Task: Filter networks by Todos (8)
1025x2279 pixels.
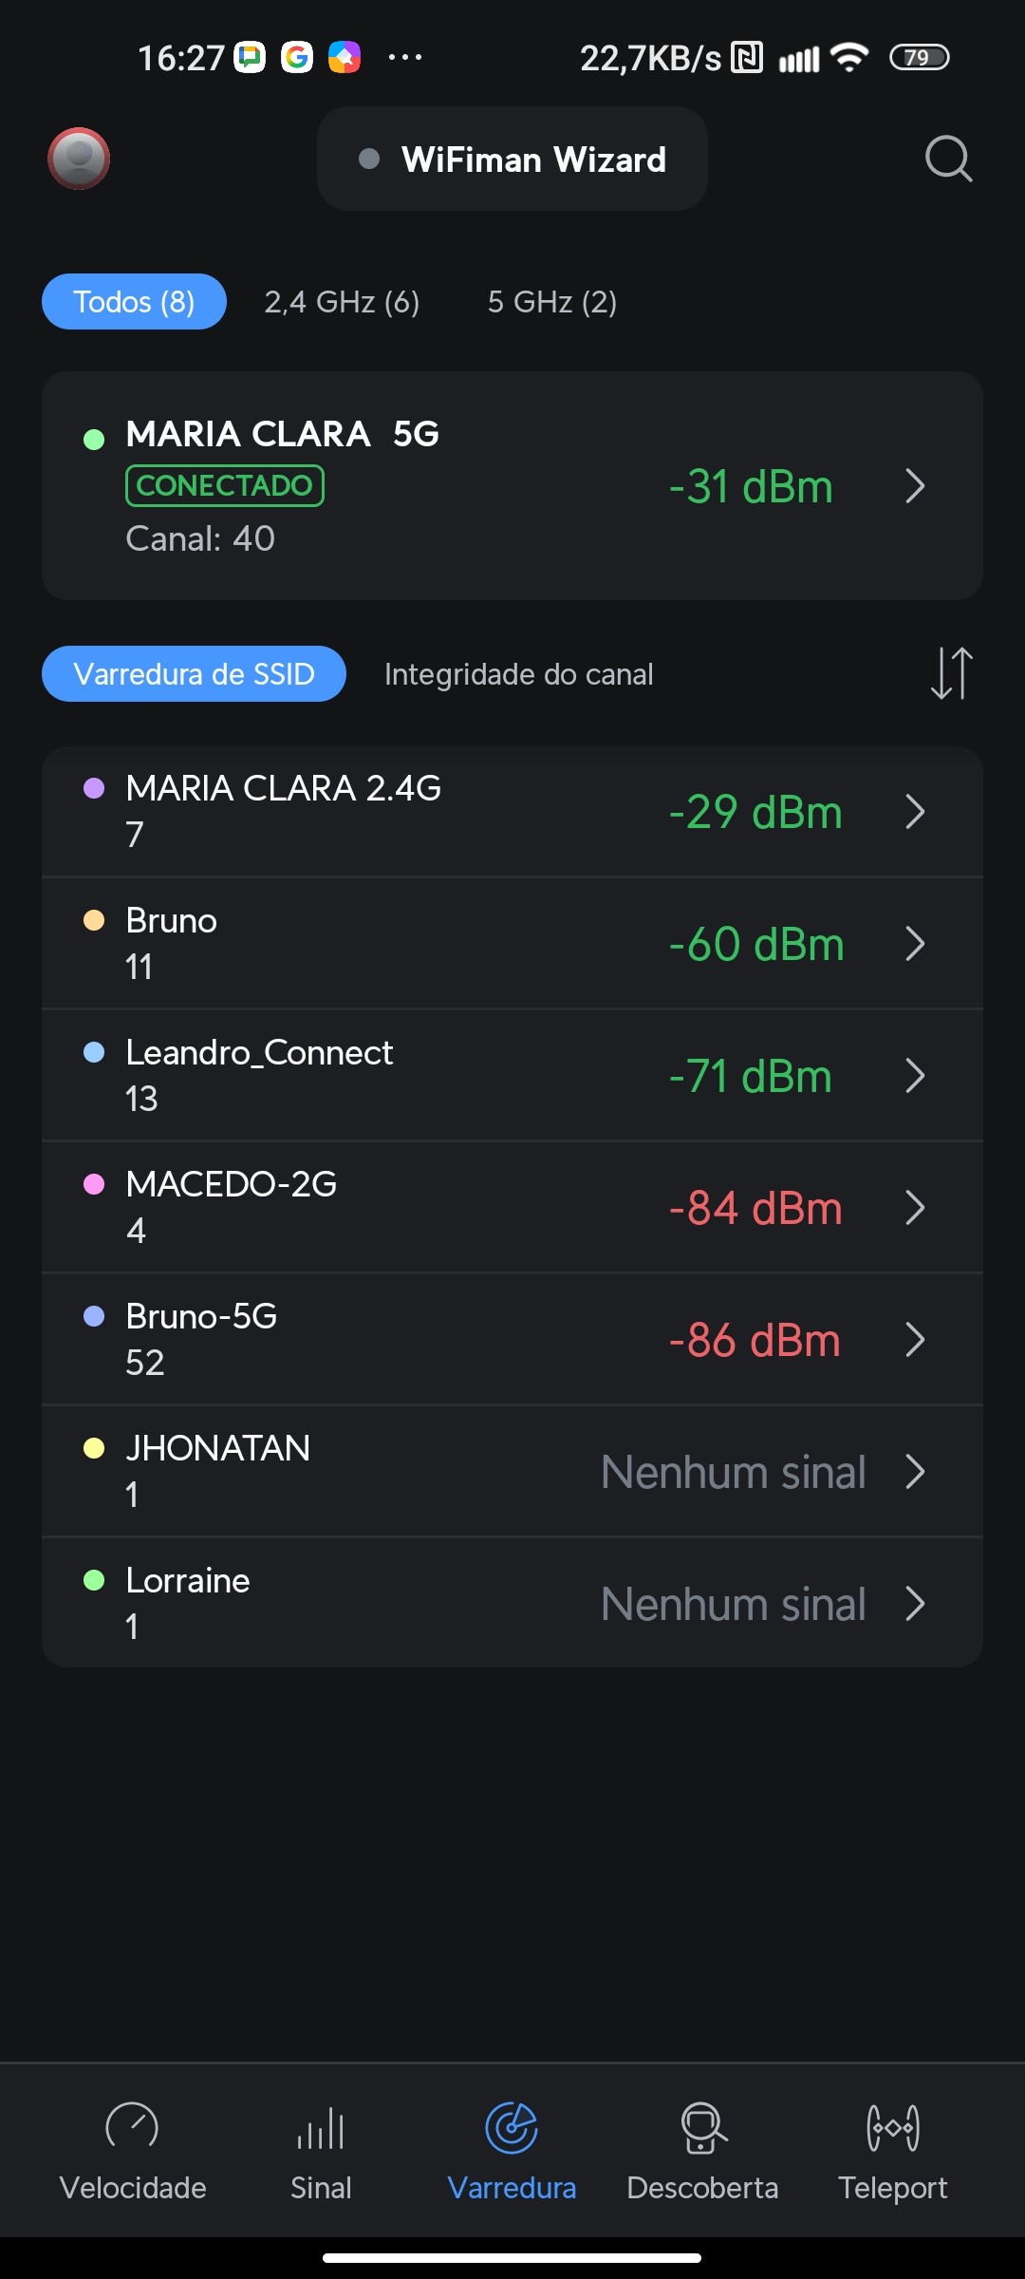Action: point(134,302)
